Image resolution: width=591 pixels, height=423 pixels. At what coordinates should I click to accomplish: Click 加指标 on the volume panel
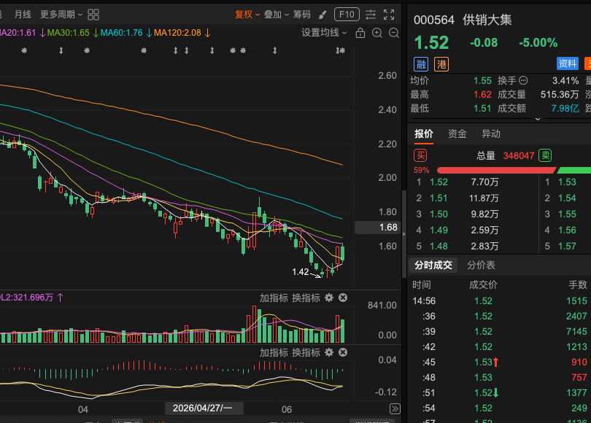tap(274, 298)
